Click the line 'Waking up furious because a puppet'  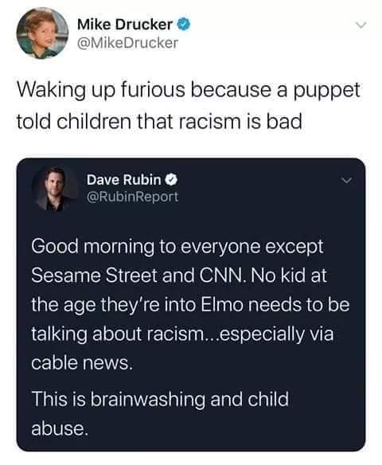click(x=189, y=90)
